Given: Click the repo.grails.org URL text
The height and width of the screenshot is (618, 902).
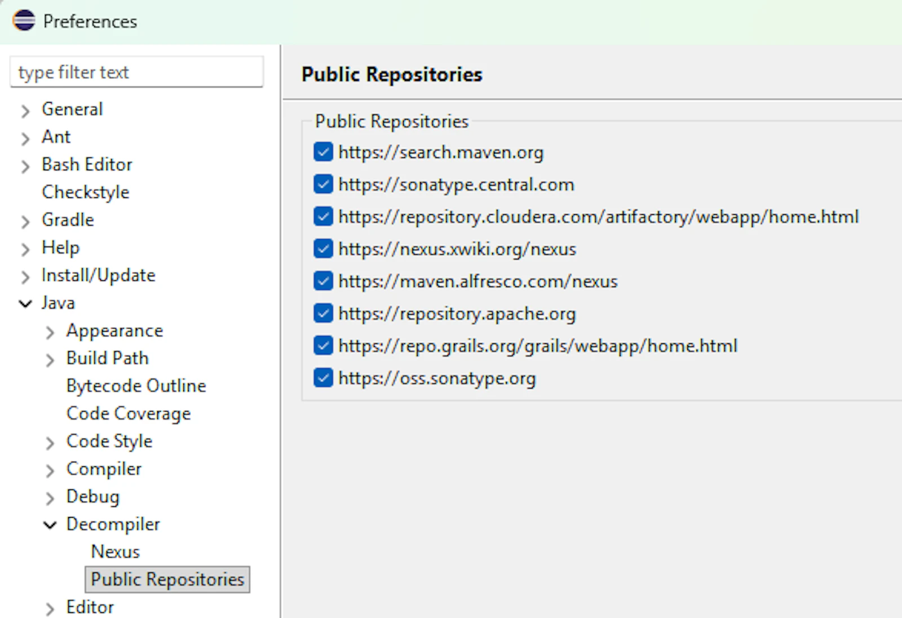Looking at the screenshot, I should 538,346.
